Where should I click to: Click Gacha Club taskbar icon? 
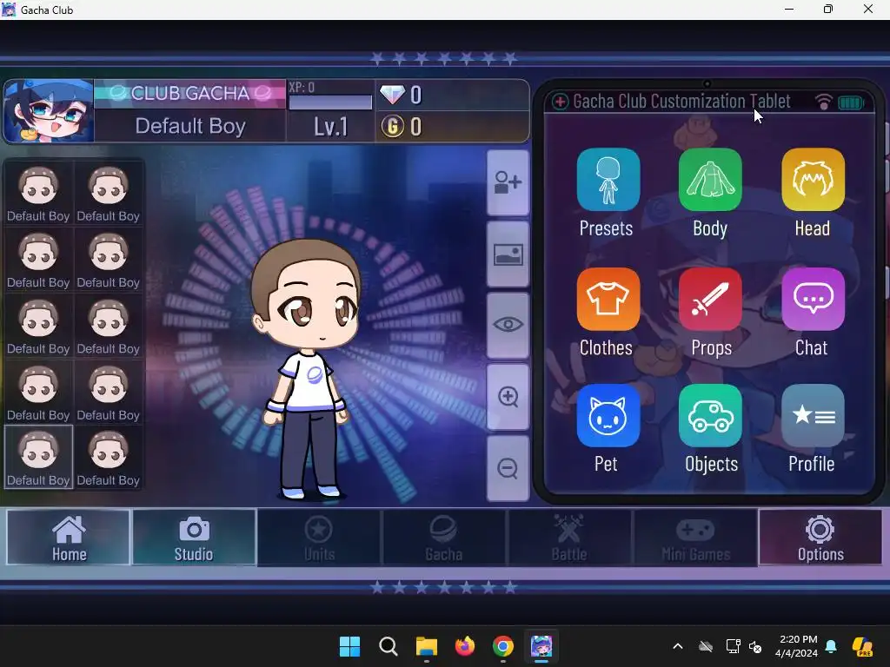click(541, 646)
